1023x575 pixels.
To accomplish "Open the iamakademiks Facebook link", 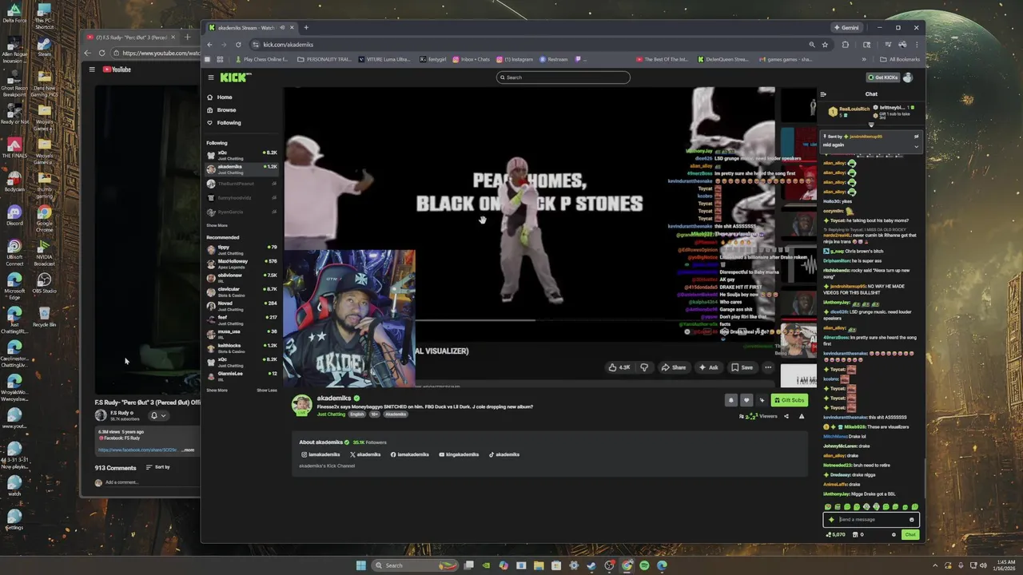I will pyautogui.click(x=410, y=454).
